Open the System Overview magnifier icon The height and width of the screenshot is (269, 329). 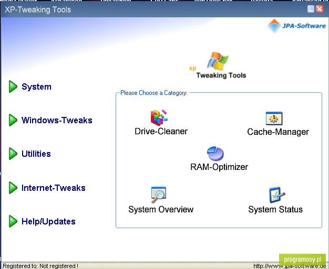coord(159,195)
